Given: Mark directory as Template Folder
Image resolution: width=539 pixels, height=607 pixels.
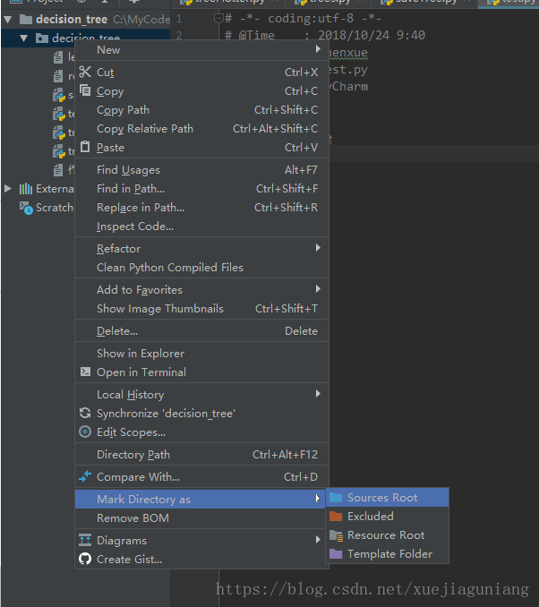Looking at the screenshot, I should [388, 554].
